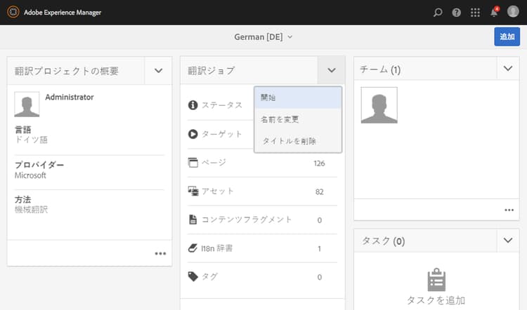
Task: Click the team member avatar thumbnail
Action: (379, 105)
